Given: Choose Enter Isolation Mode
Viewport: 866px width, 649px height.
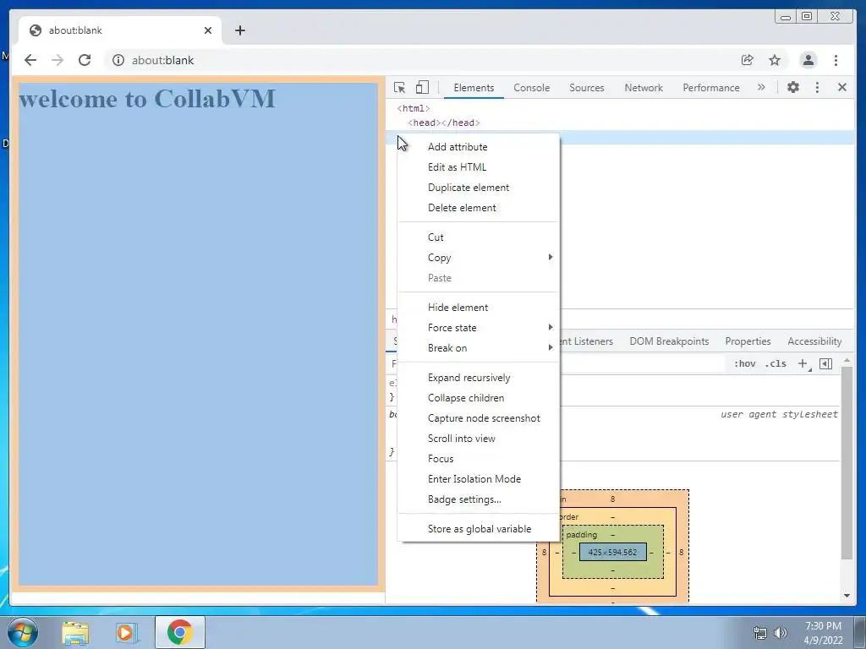Looking at the screenshot, I should pos(479,479).
